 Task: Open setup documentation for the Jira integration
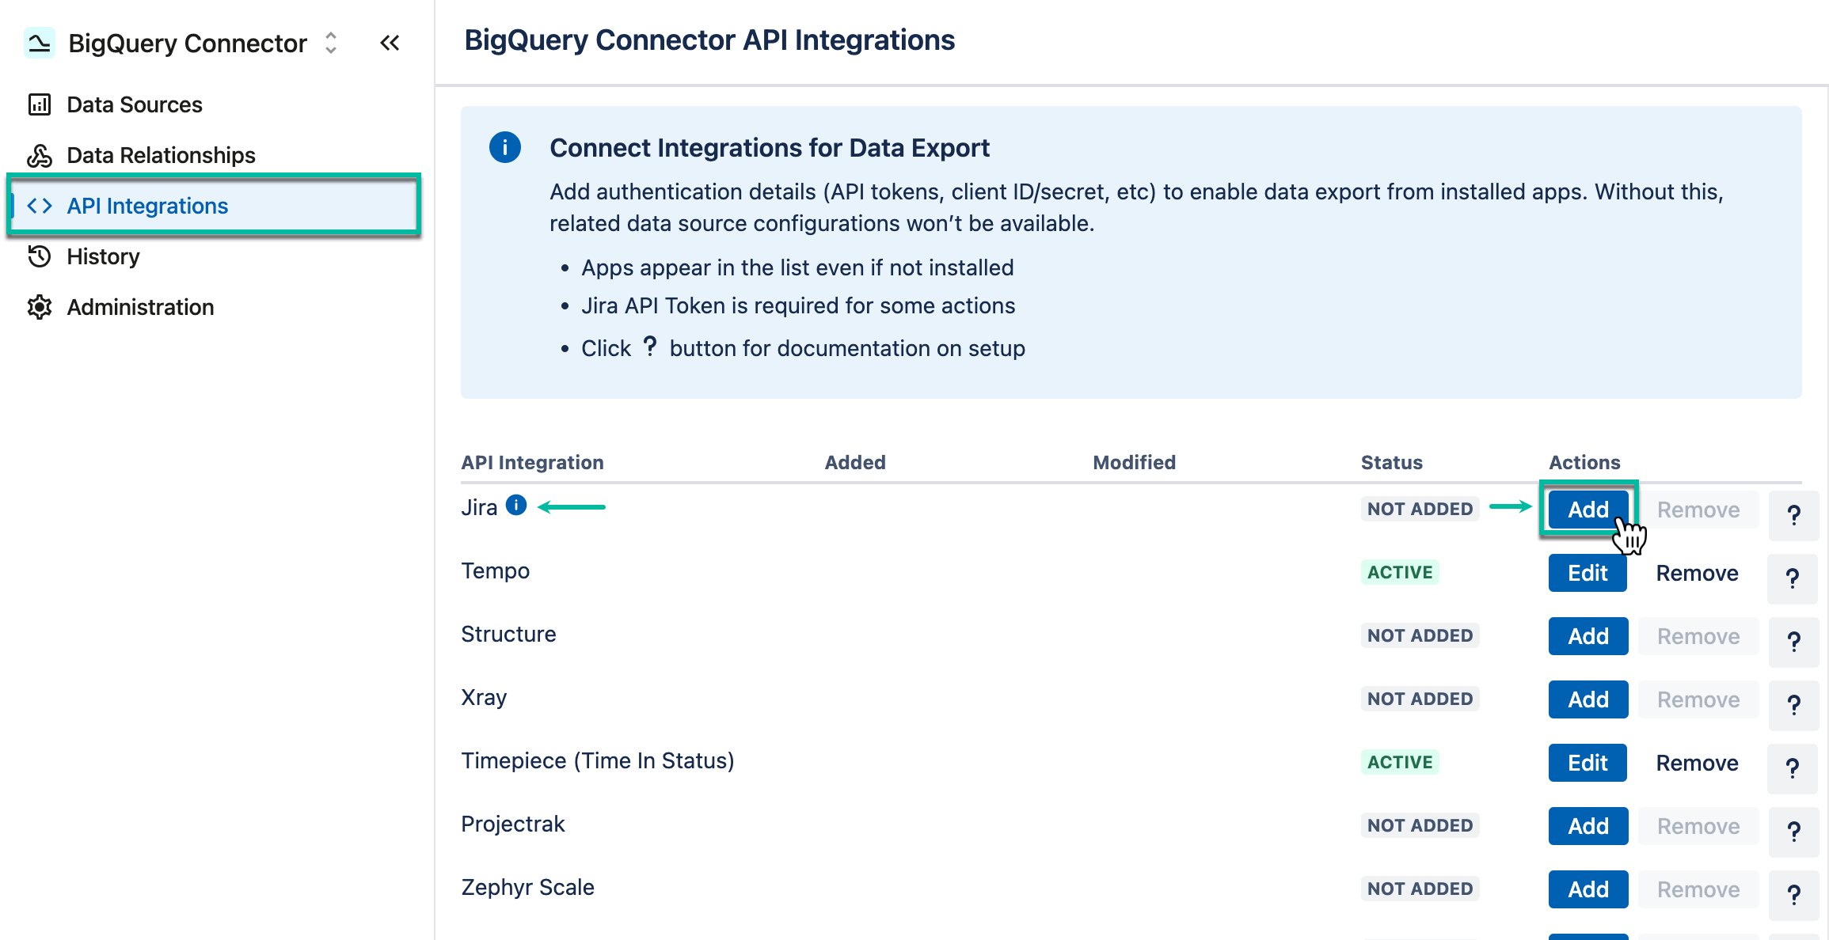(1793, 516)
